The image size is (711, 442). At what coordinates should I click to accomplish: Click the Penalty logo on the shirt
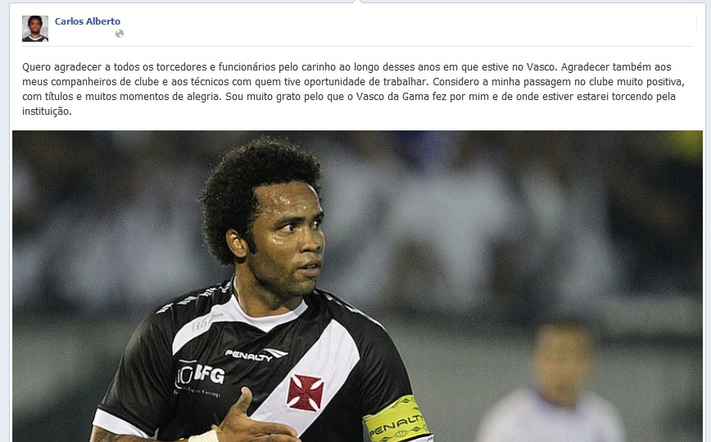[x=256, y=354]
